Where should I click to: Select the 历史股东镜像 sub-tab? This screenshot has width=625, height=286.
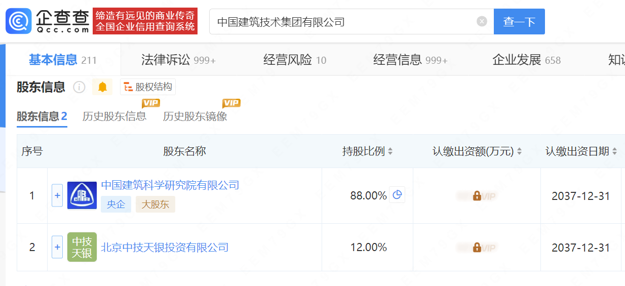coord(195,116)
